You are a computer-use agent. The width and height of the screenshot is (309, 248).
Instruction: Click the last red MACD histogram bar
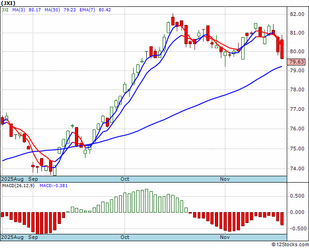(282, 218)
